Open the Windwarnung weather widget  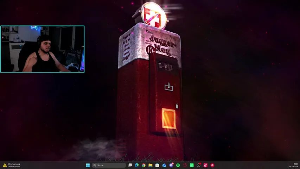12,165
